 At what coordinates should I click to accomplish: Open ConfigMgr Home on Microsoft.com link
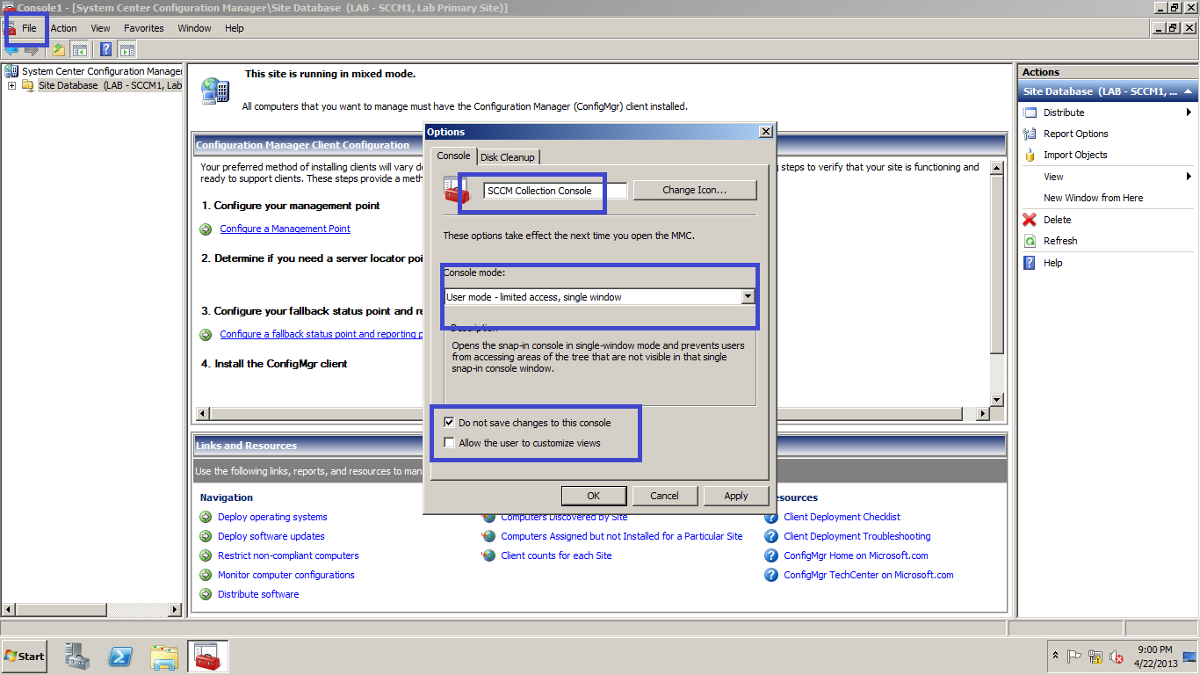point(856,555)
